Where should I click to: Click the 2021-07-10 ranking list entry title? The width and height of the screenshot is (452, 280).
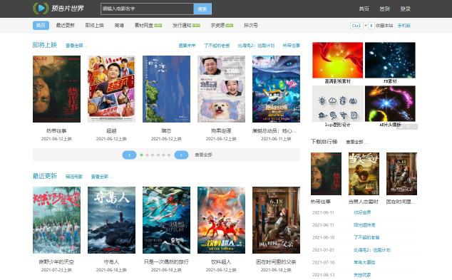[x=364, y=262]
